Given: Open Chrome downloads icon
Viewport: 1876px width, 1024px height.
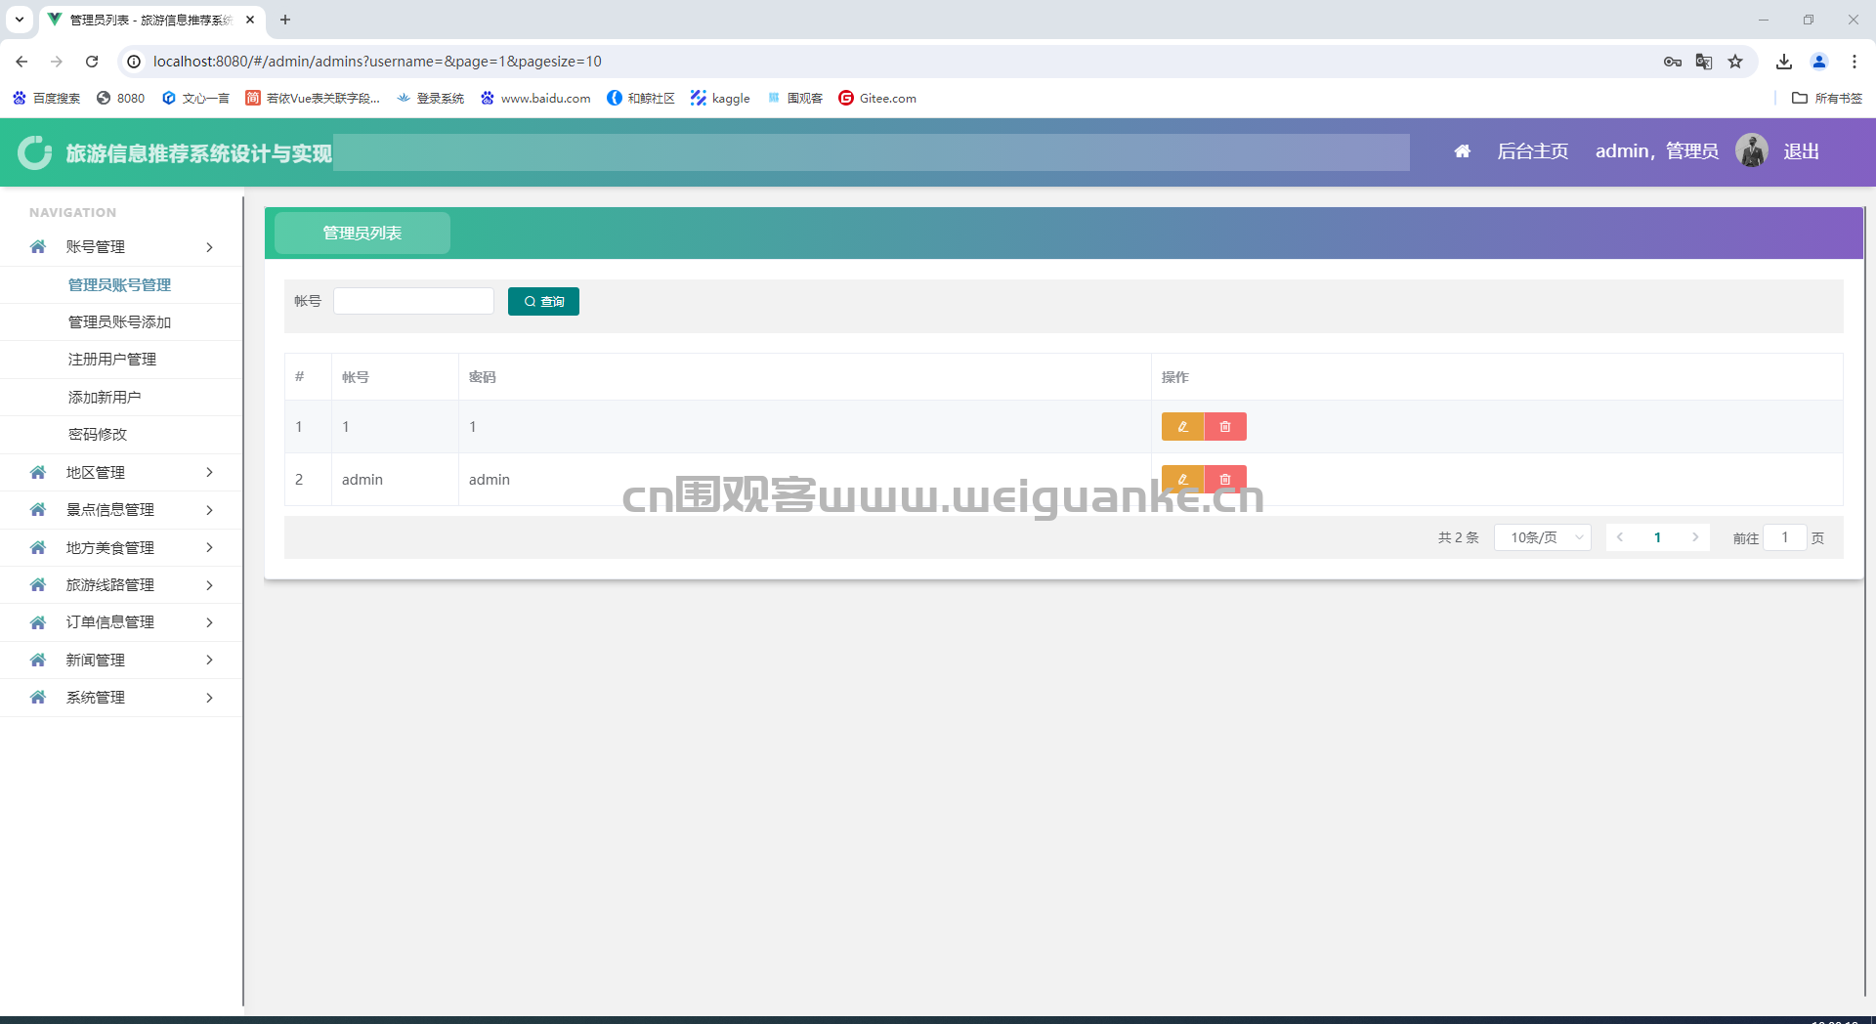Looking at the screenshot, I should click(1784, 62).
